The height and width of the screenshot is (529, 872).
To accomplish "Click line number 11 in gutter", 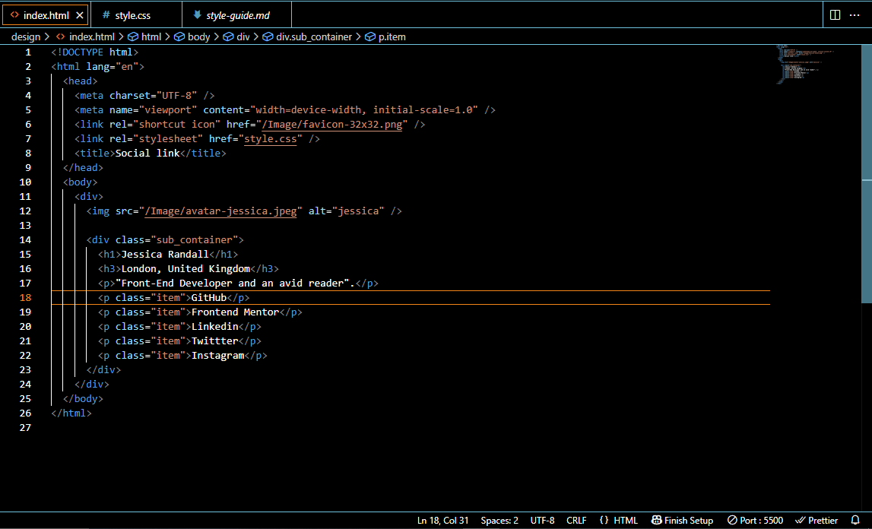I will coord(25,196).
